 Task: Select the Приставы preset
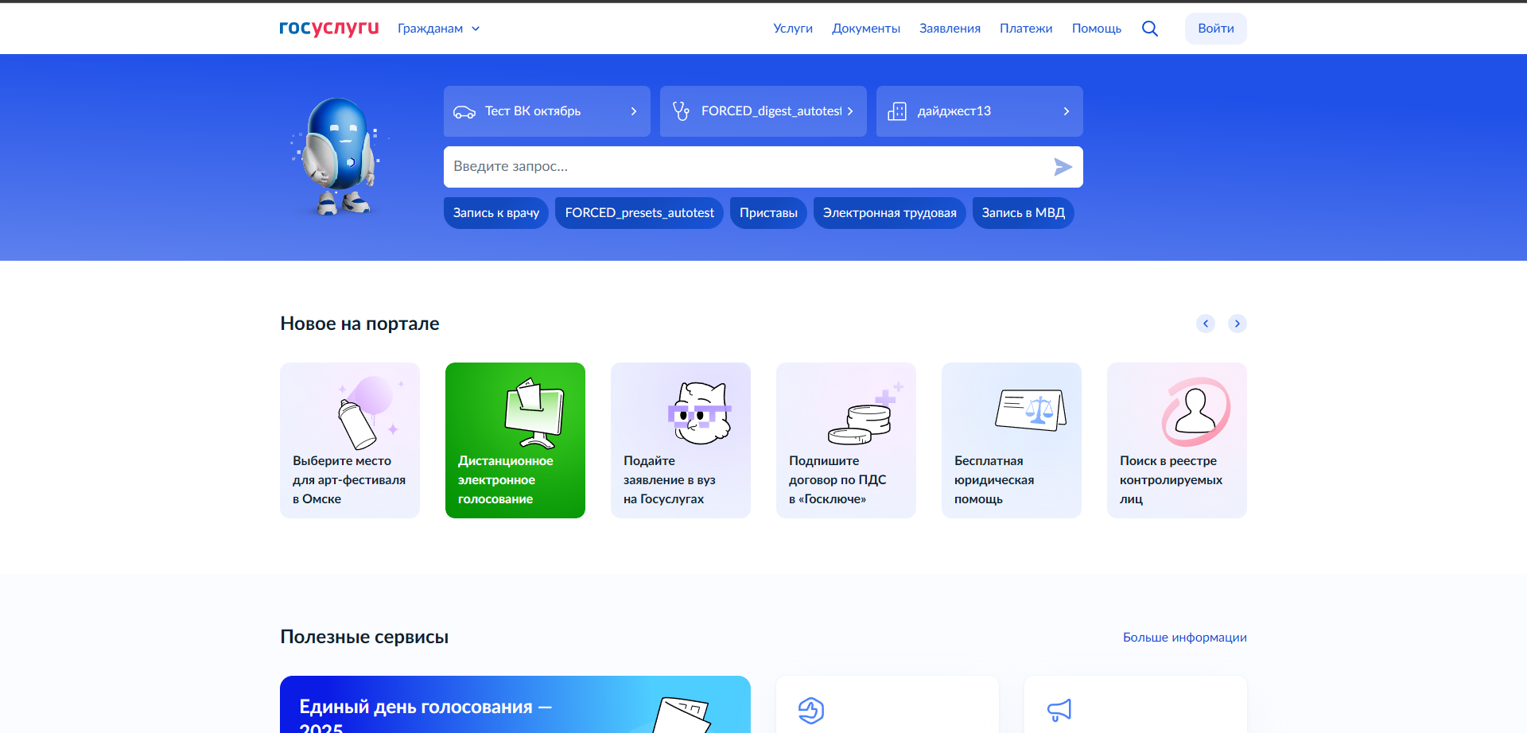[x=768, y=213]
